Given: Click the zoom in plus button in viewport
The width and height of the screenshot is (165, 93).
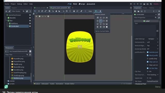Looking at the screenshot, I should [x=48, y=16].
